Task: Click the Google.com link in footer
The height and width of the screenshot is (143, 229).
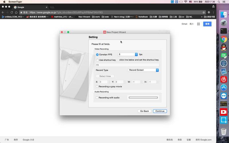Action: pos(204,140)
